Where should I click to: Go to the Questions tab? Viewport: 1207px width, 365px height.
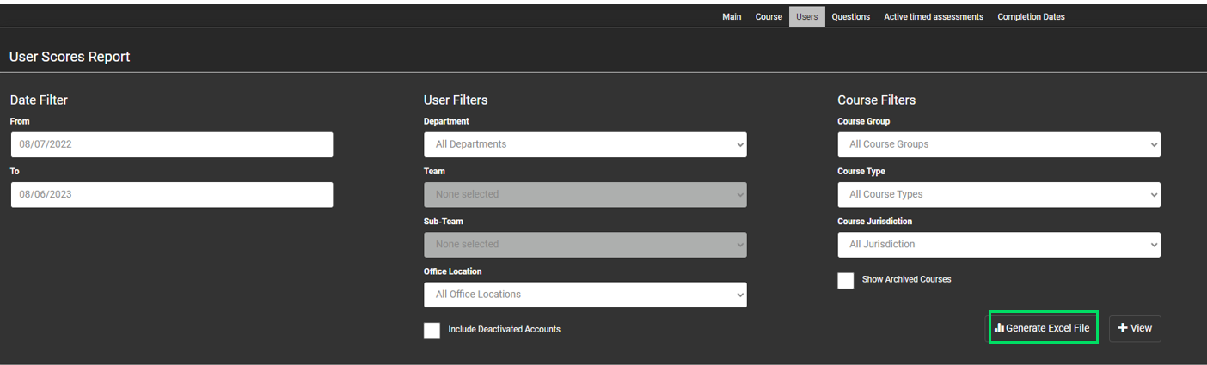(x=851, y=16)
